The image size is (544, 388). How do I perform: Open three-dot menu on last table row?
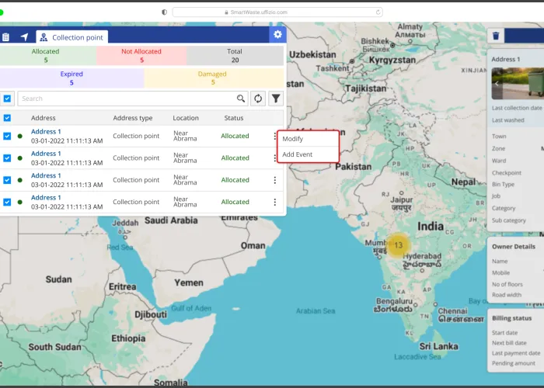274,202
